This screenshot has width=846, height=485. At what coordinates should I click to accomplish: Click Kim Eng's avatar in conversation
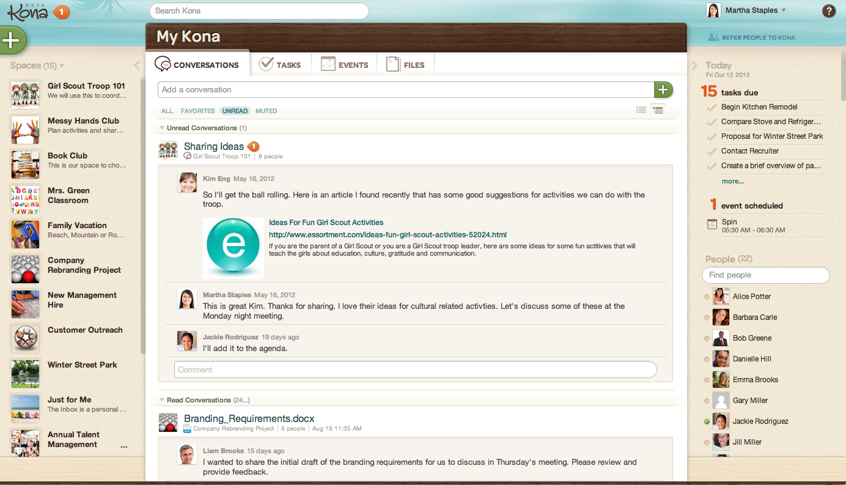pos(187,182)
